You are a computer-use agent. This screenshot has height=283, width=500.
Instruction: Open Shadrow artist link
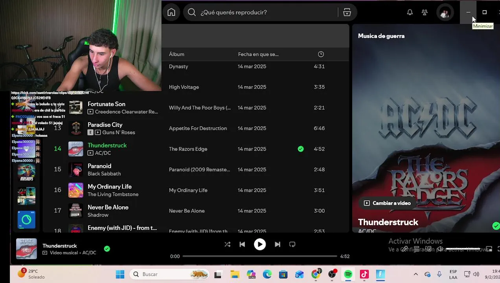[98, 215]
